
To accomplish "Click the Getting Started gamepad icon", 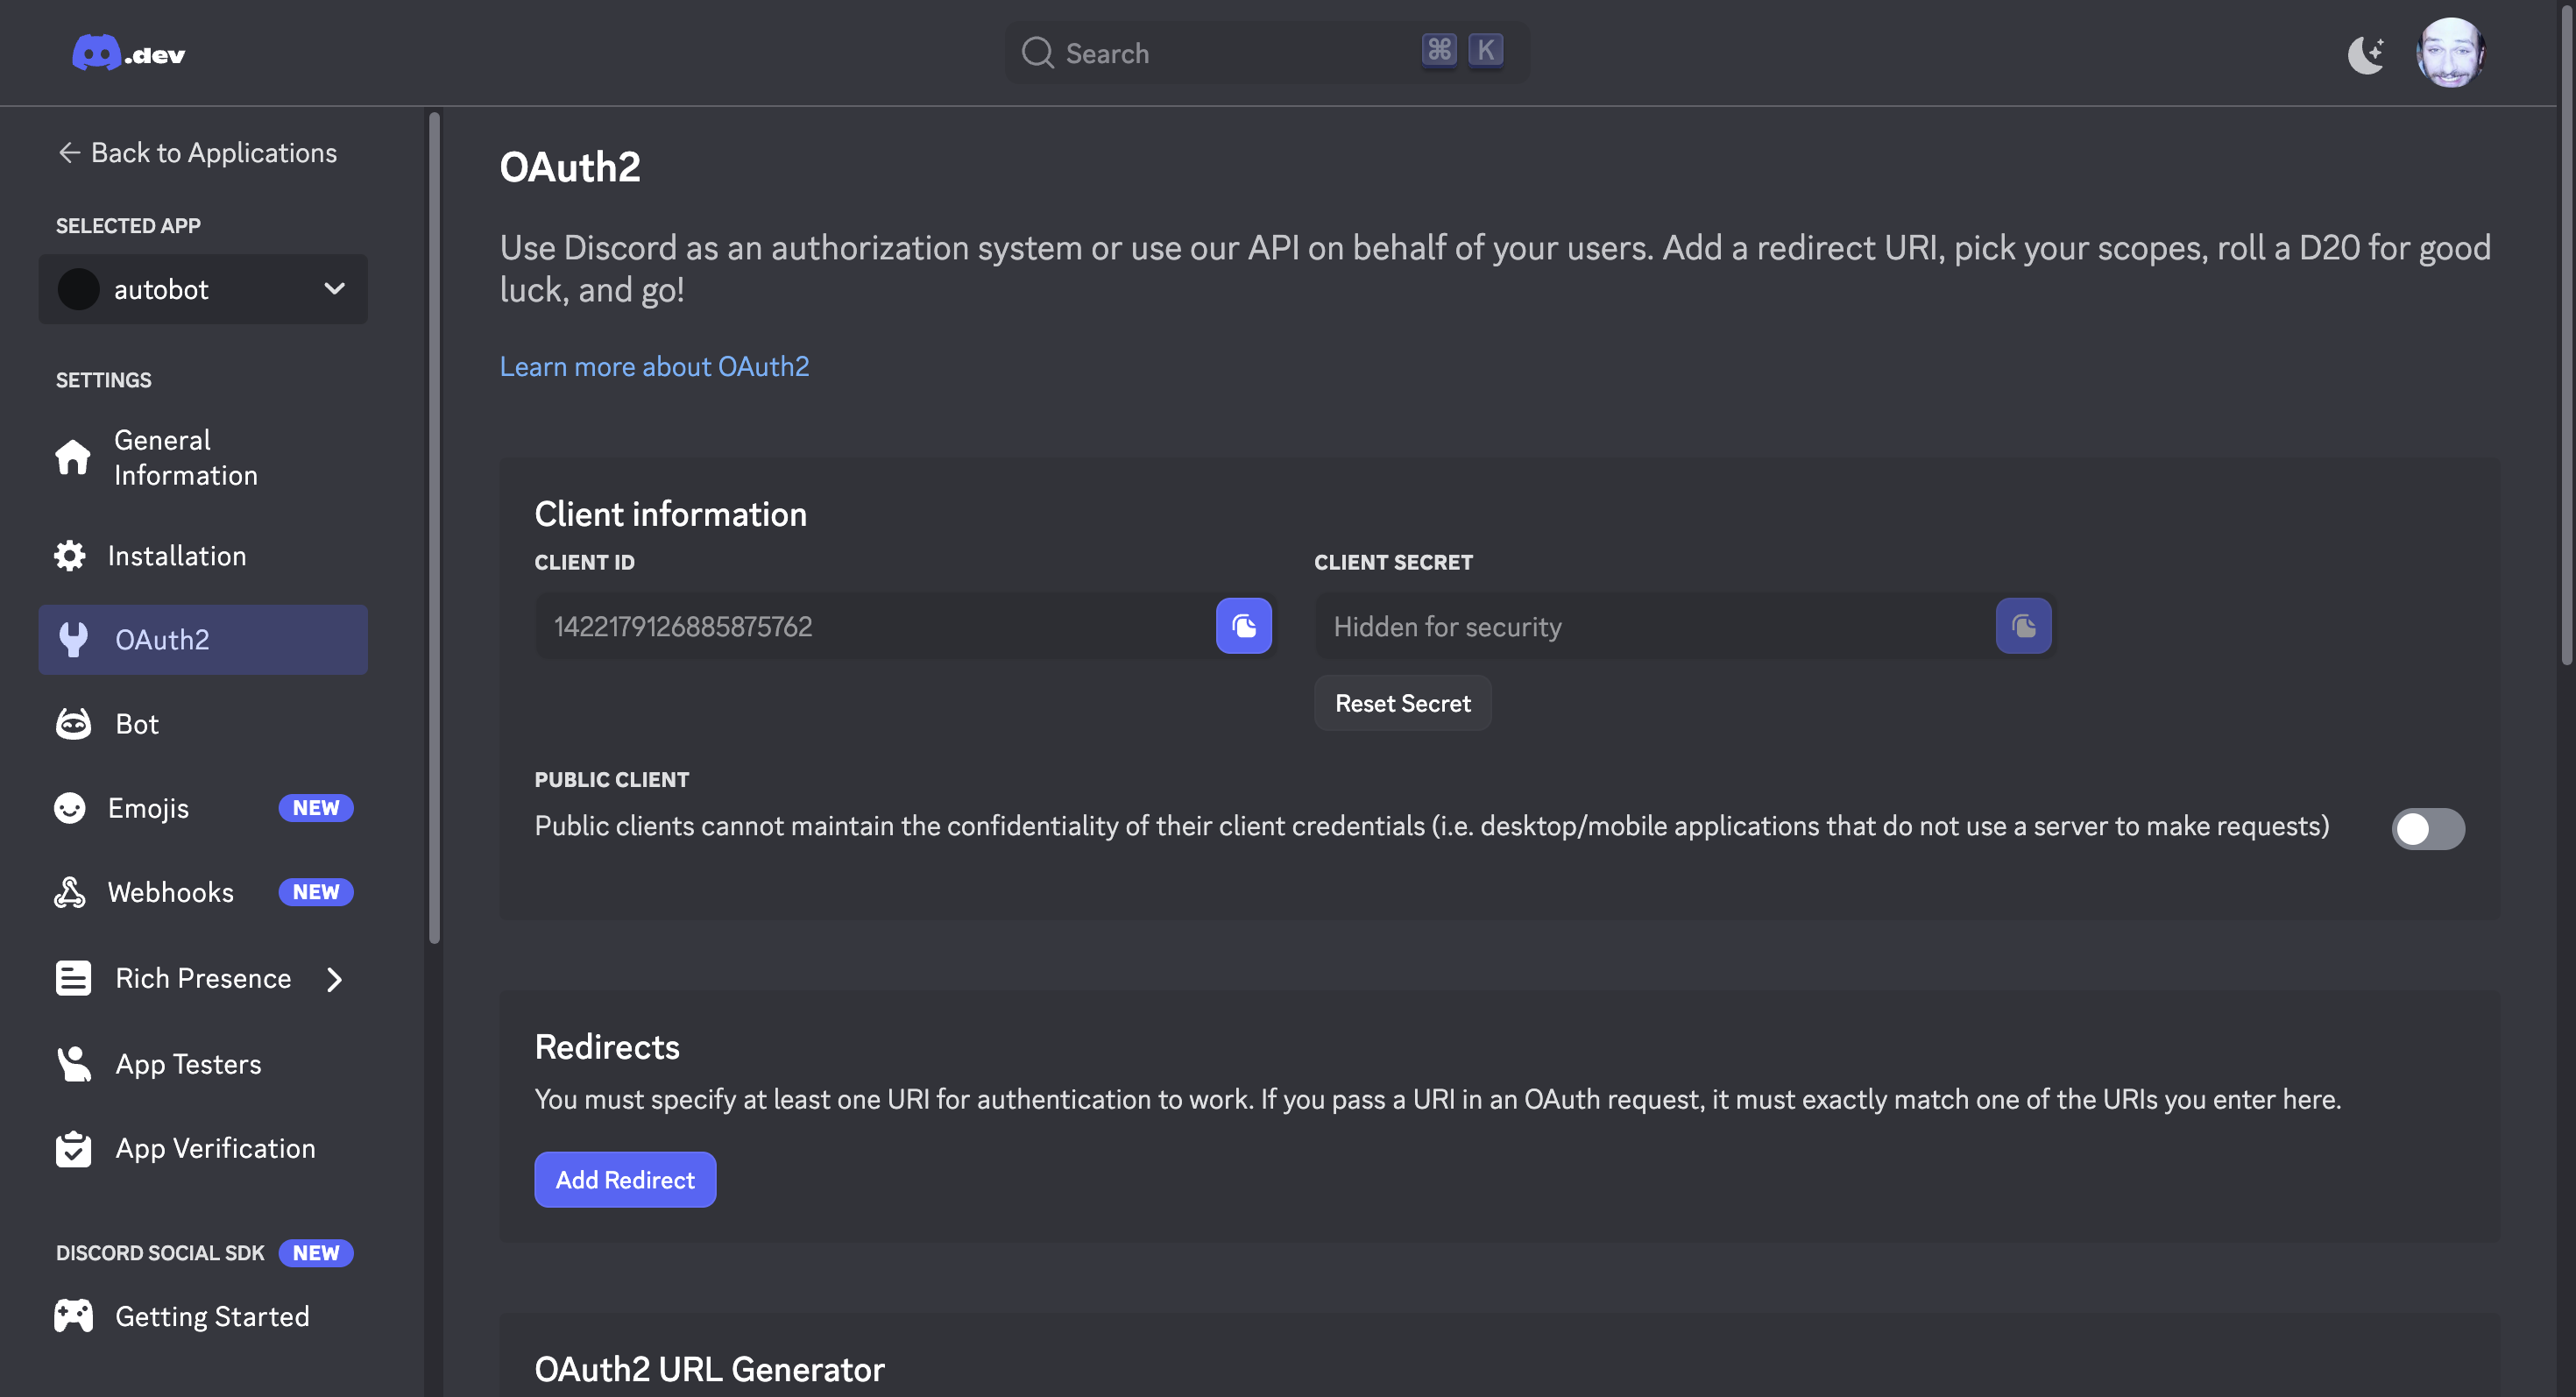I will [x=73, y=1316].
